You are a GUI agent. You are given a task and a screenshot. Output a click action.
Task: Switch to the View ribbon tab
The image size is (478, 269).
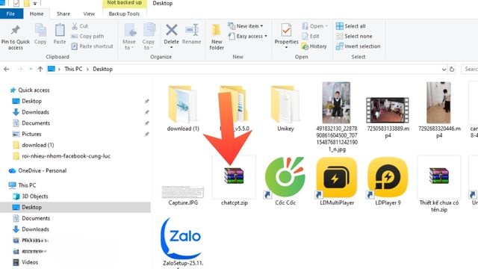click(89, 13)
